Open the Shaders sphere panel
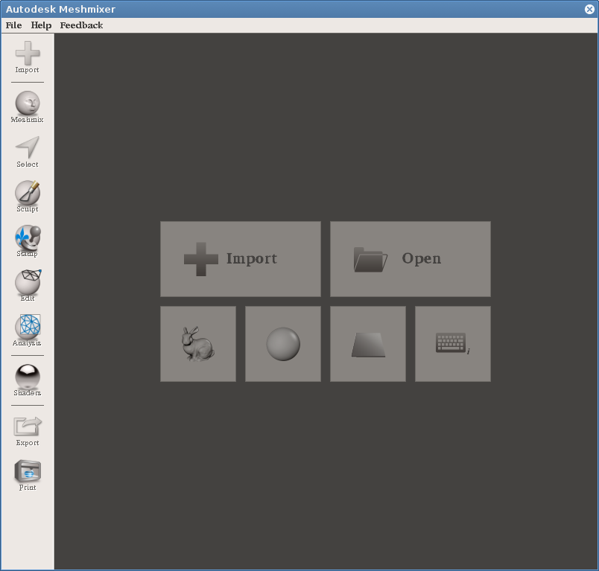Screen dimensions: 599x571 click(x=27, y=380)
